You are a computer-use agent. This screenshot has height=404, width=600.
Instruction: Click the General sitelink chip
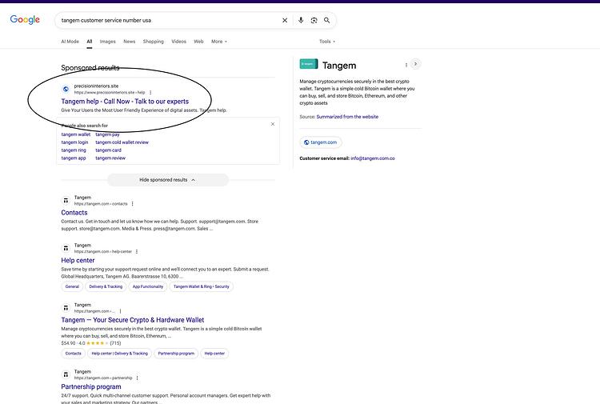72,286
